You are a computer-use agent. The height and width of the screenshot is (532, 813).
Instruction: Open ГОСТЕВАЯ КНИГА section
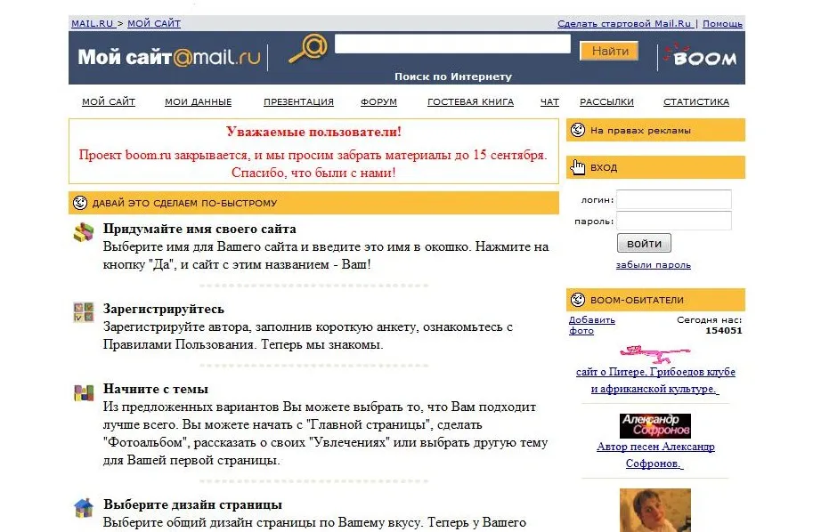coord(470,102)
